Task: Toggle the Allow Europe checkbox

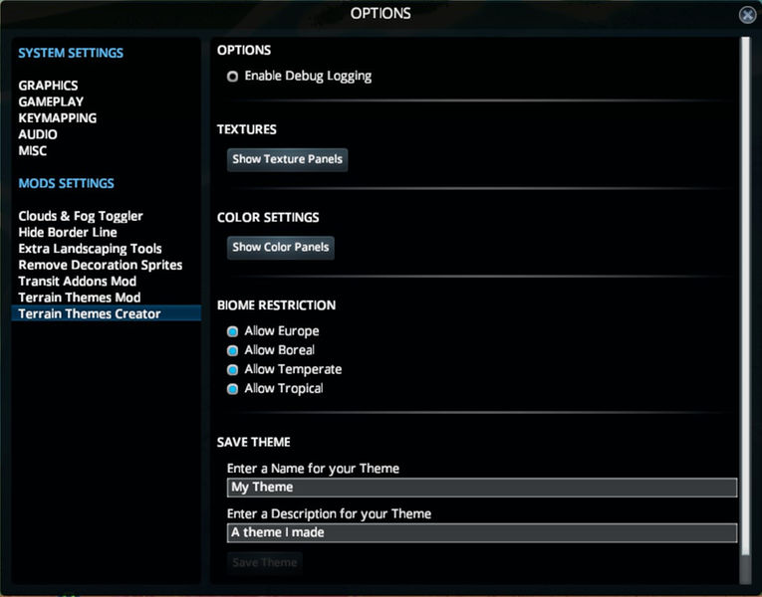Action: coord(232,331)
